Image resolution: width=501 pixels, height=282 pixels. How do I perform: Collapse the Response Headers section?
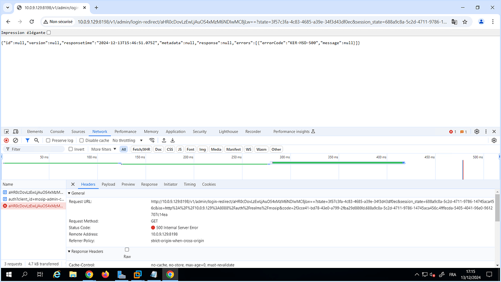pos(69,251)
